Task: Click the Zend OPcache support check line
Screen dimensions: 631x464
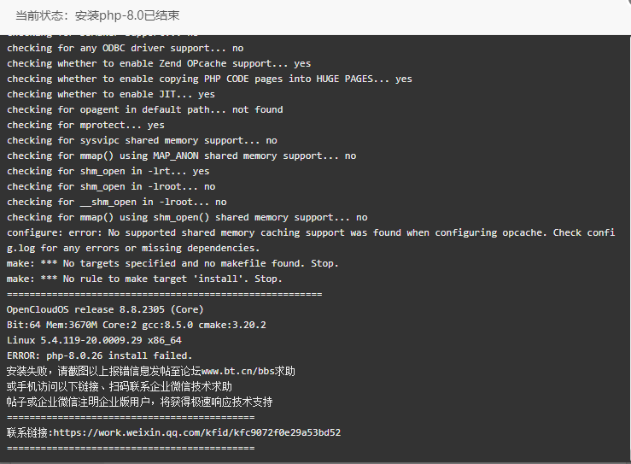Action: click(x=159, y=63)
